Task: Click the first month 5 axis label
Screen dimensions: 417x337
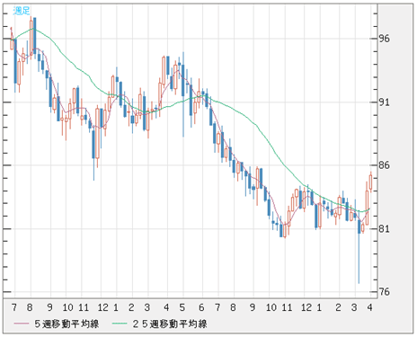Action: click(x=182, y=307)
